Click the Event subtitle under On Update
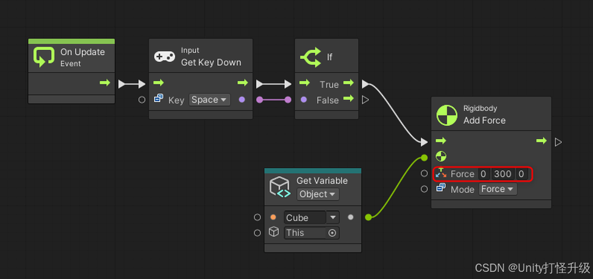The width and height of the screenshot is (593, 279). tap(71, 64)
